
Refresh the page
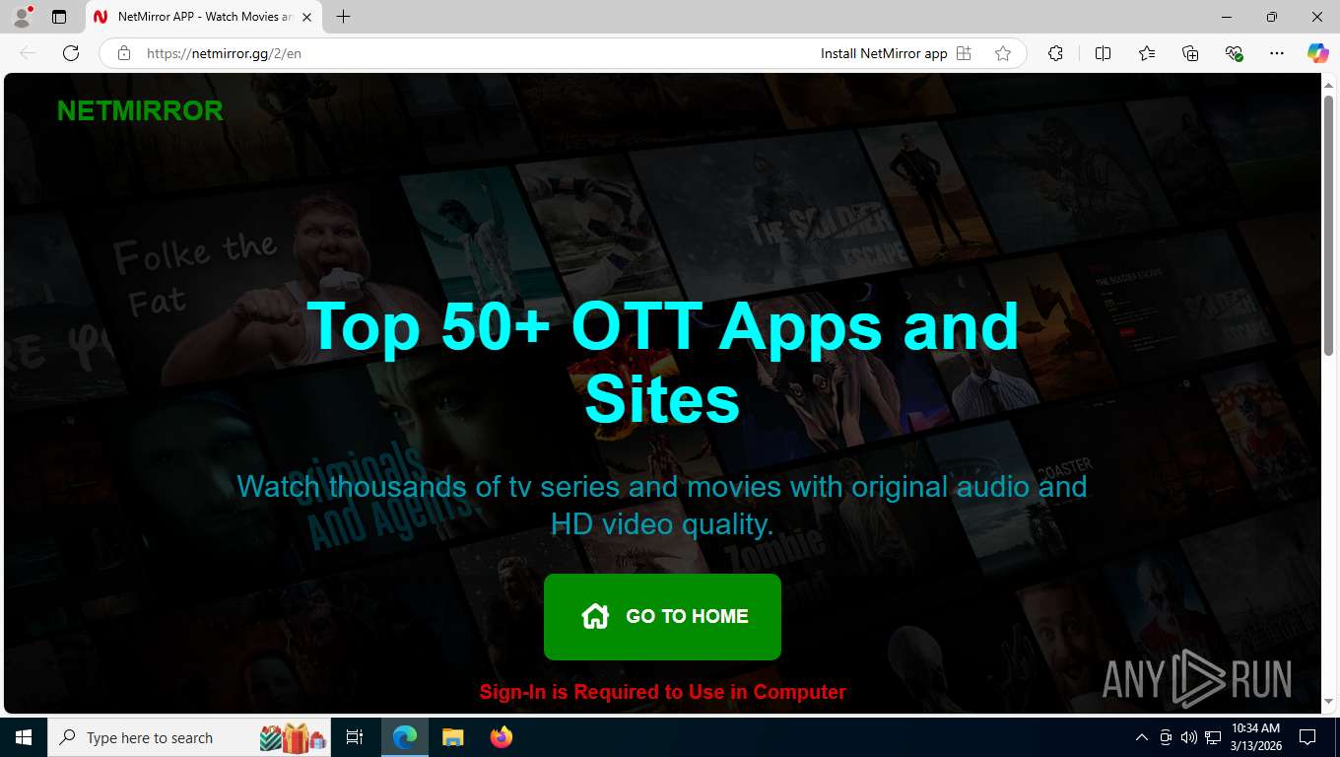point(70,53)
